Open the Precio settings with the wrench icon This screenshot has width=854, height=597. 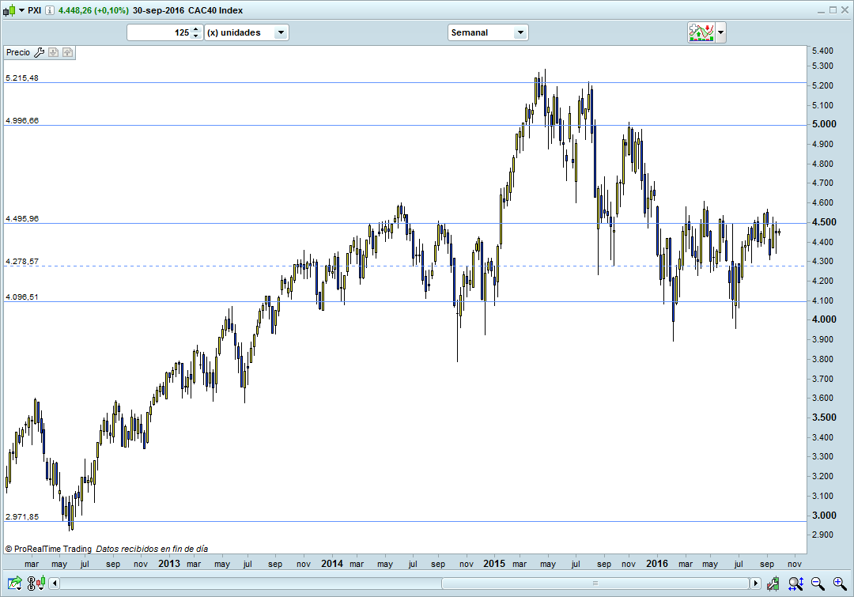click(39, 52)
